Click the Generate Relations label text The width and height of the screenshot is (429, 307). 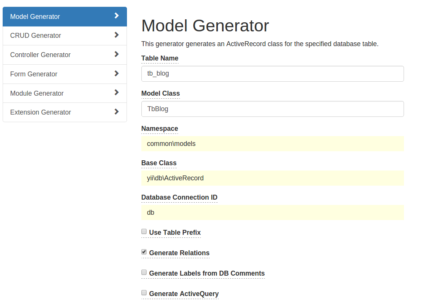(179, 253)
